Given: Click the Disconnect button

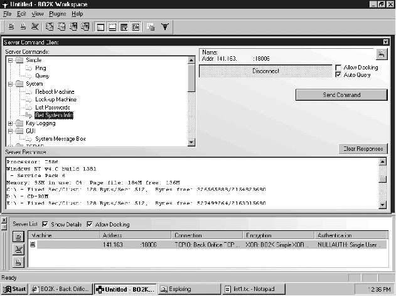Looking at the screenshot, I should 265,71.
